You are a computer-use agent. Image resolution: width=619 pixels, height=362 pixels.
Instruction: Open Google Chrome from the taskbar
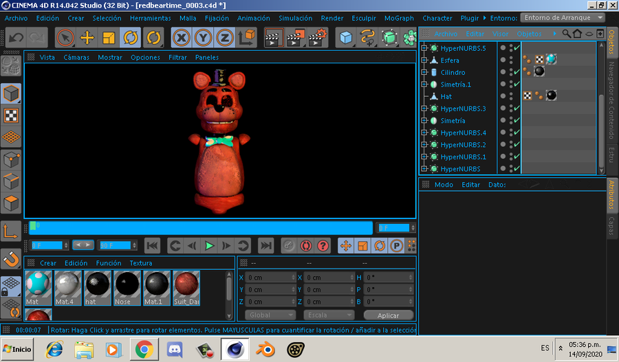click(x=144, y=350)
